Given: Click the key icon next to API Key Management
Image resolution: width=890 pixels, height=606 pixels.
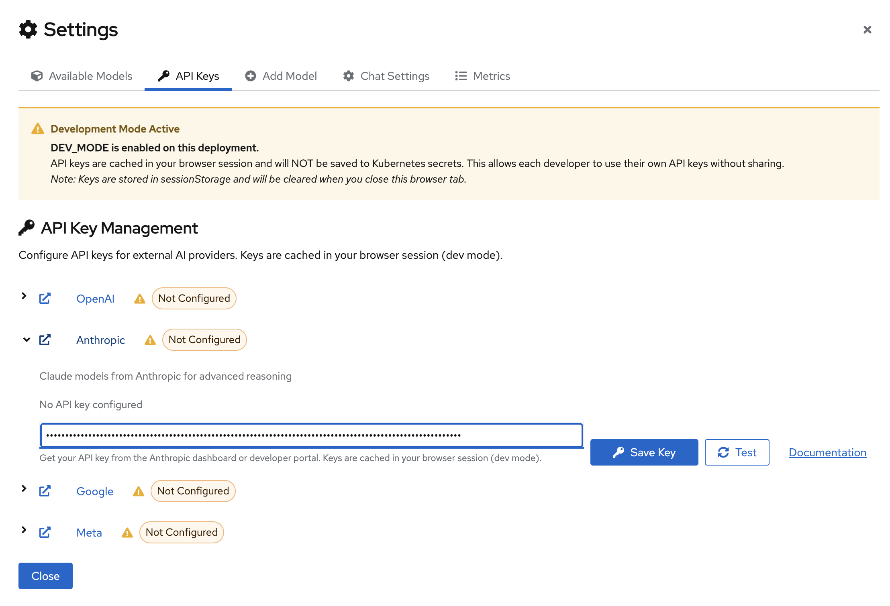Looking at the screenshot, I should [x=27, y=227].
